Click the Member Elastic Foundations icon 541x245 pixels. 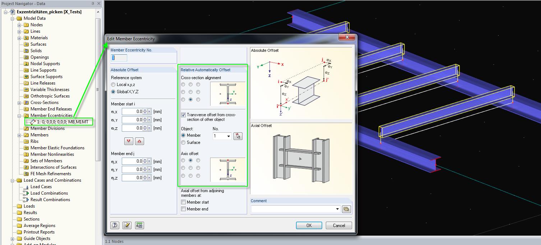pyautogui.click(x=27, y=148)
